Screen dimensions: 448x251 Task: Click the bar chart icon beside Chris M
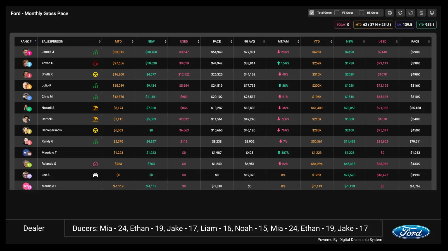(x=96, y=97)
